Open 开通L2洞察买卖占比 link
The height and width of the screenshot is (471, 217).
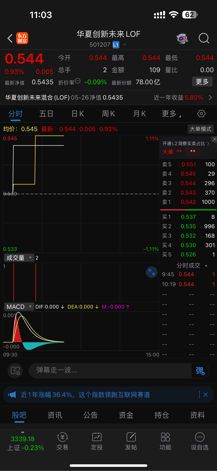click(x=186, y=144)
